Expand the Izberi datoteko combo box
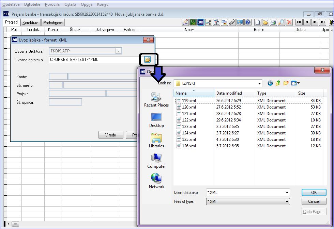This screenshot has width=334, height=229. tap(287, 193)
